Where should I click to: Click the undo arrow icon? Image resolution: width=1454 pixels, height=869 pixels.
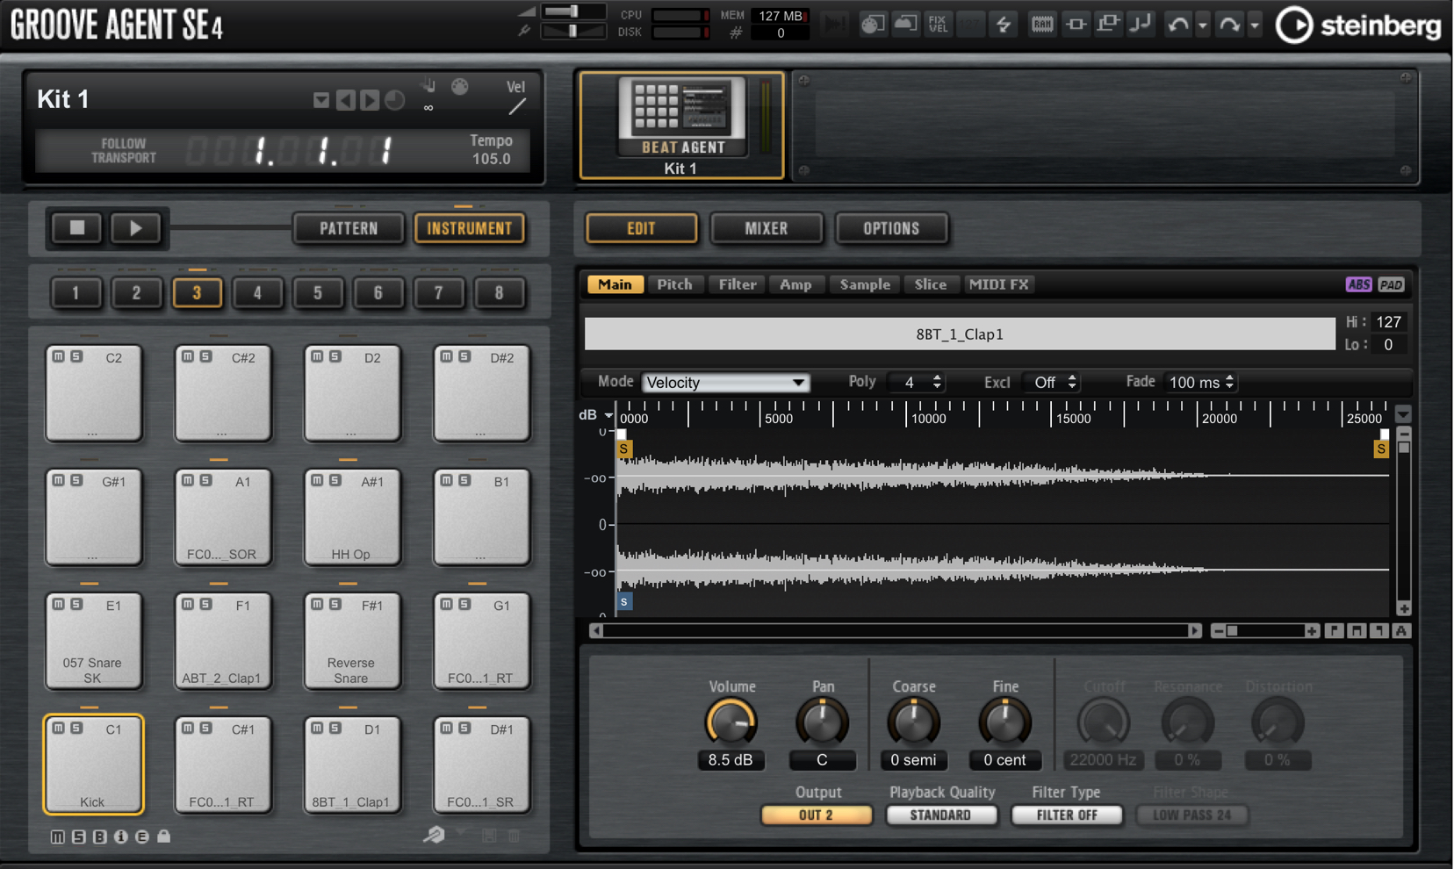1178,25
